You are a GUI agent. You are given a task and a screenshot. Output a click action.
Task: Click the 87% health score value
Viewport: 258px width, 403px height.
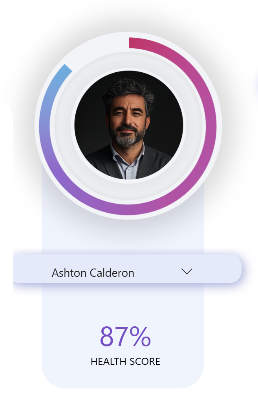coord(125,337)
